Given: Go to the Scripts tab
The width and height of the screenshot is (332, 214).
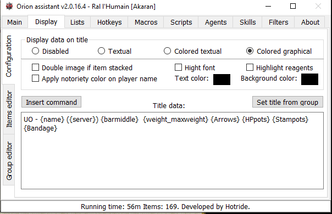Looking at the screenshot, I should pos(181,22).
